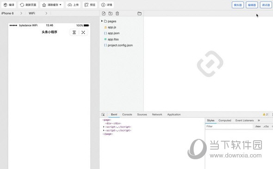Toggle the 模拟器 simulator panel

[x=238, y=5]
